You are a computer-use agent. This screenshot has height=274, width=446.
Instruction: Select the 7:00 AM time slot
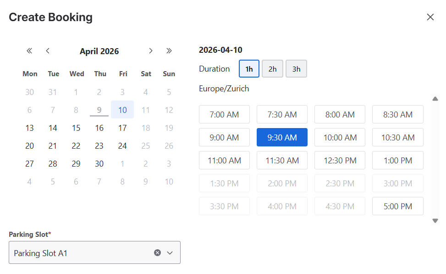[224, 115]
